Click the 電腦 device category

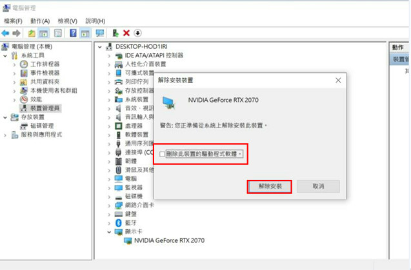(131, 178)
